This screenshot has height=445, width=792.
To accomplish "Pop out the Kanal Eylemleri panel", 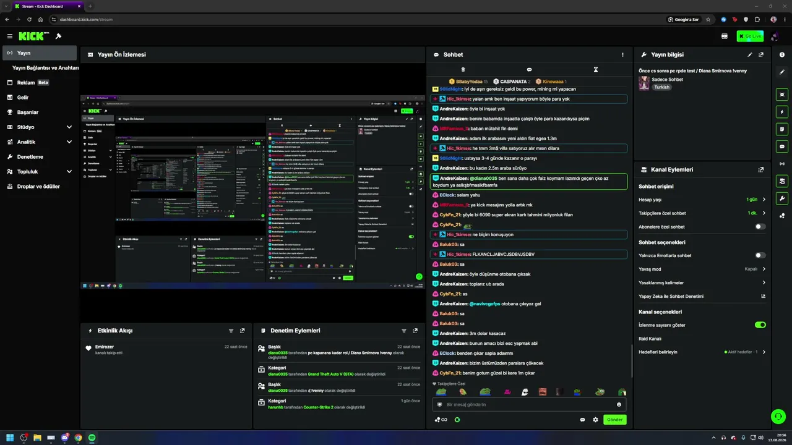I will 761,169.
